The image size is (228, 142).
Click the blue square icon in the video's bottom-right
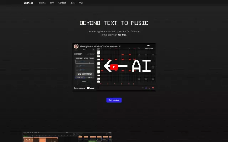(146, 88)
